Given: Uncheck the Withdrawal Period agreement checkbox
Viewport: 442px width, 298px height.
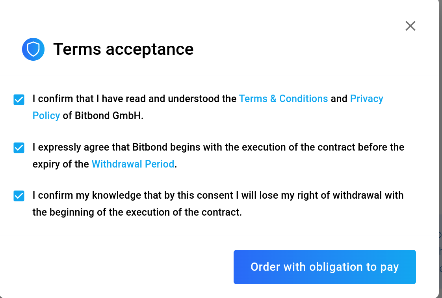Looking at the screenshot, I should coord(19,148).
